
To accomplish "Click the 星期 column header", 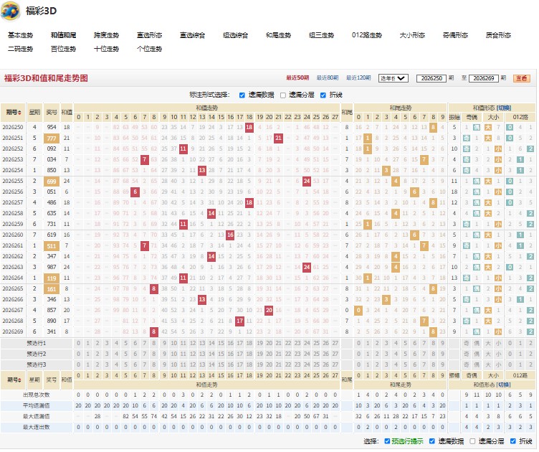I will tap(34, 113).
